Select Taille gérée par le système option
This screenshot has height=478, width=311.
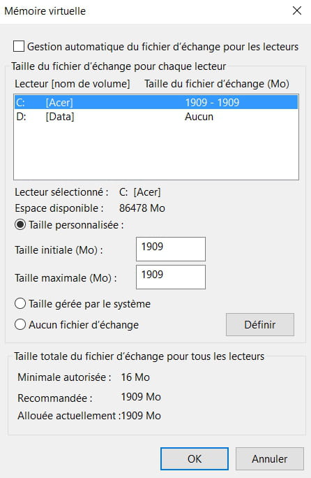tap(20, 303)
